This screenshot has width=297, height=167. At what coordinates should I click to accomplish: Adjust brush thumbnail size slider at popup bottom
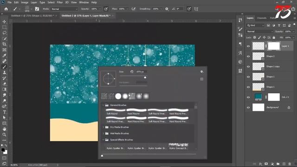[102, 156]
